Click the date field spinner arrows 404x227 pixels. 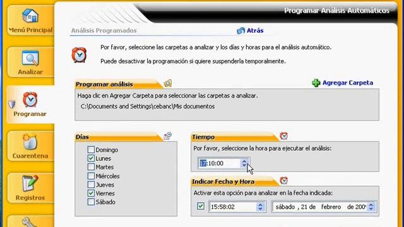(371, 207)
